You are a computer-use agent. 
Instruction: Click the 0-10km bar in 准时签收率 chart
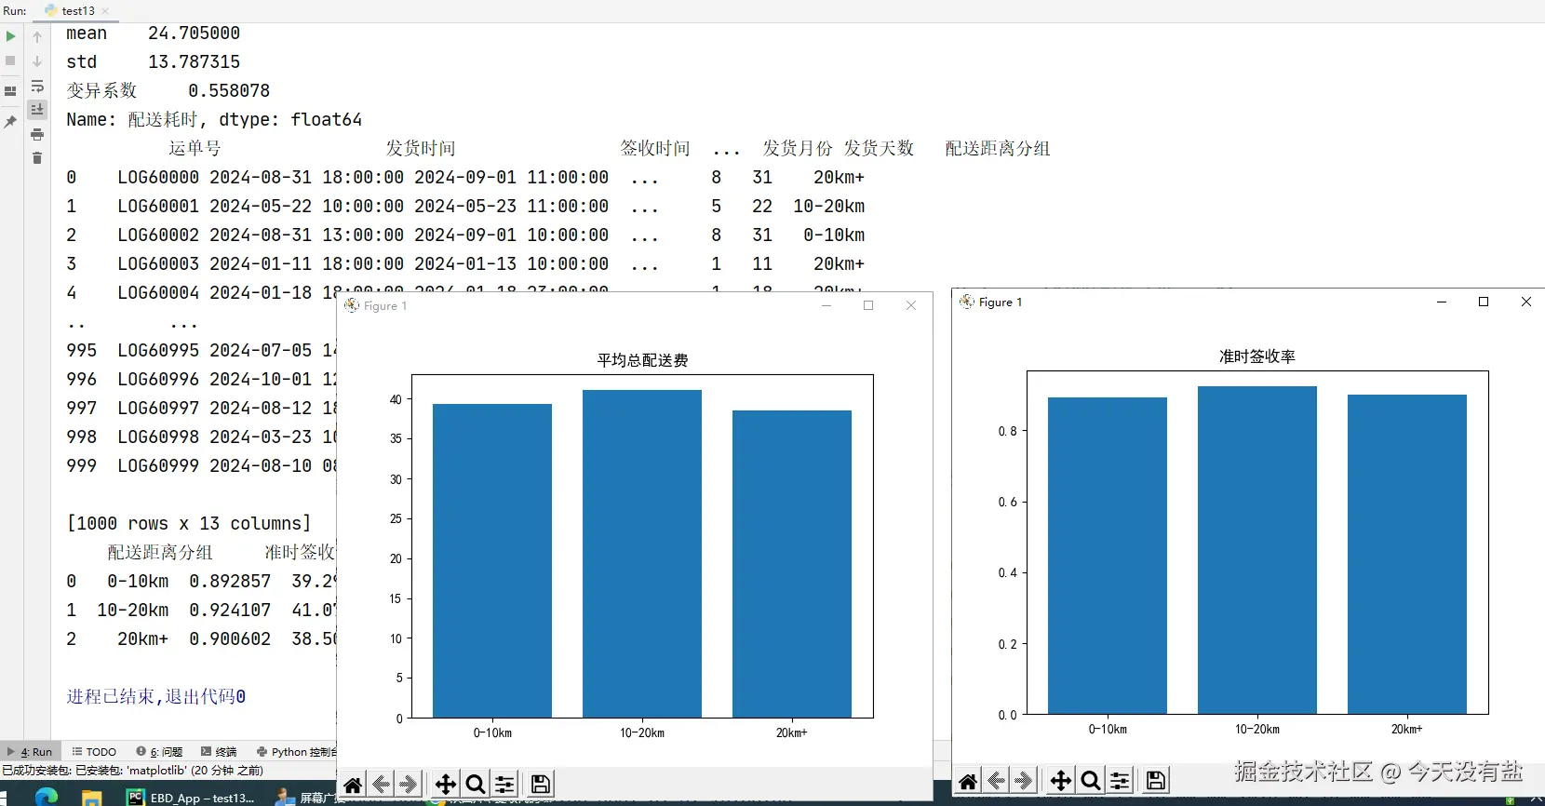(1108, 556)
